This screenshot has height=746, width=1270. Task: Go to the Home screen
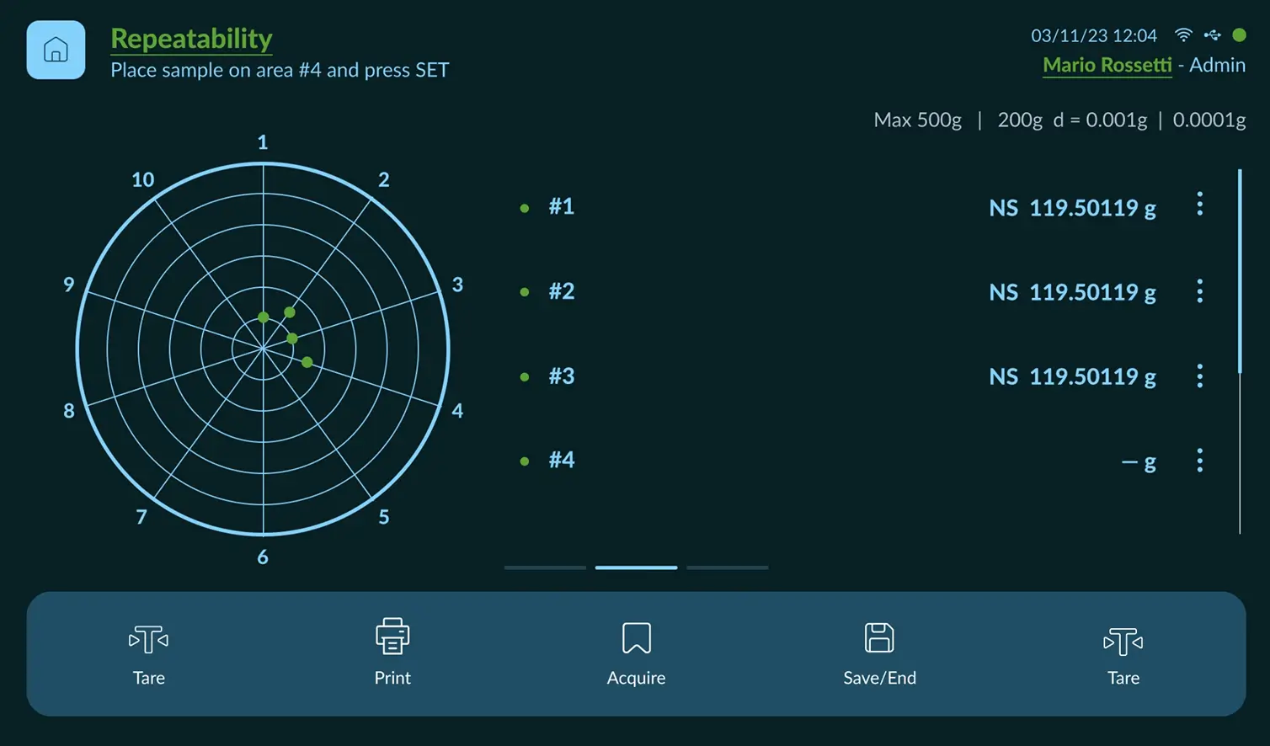(x=56, y=51)
